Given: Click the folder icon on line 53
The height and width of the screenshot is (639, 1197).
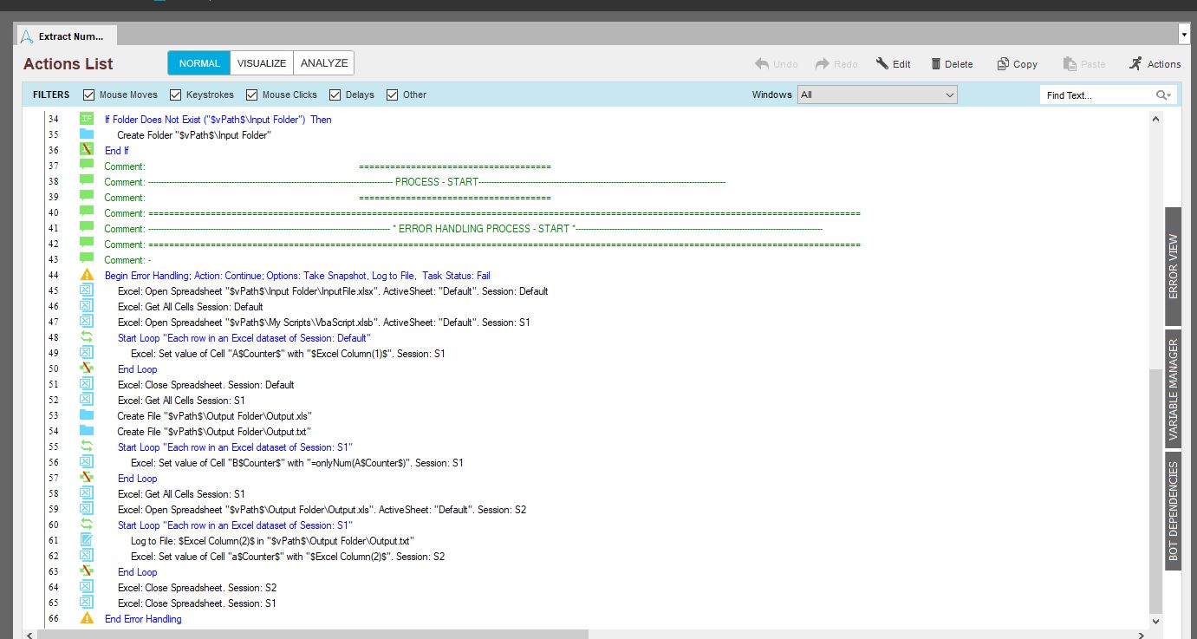Looking at the screenshot, I should [87, 415].
